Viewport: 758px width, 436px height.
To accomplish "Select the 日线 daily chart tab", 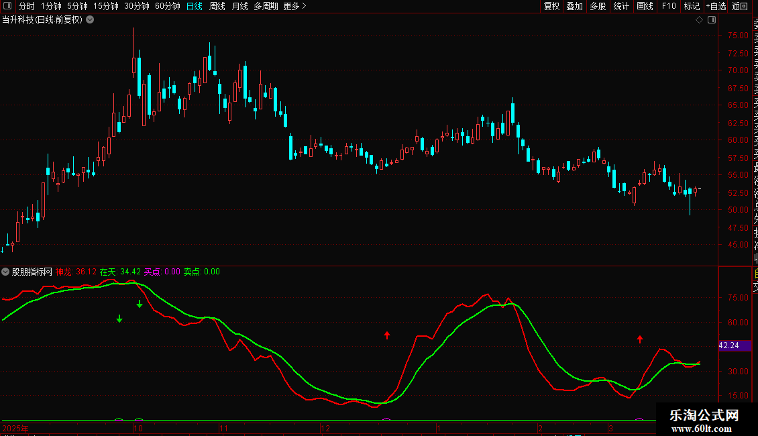I will click(195, 6).
